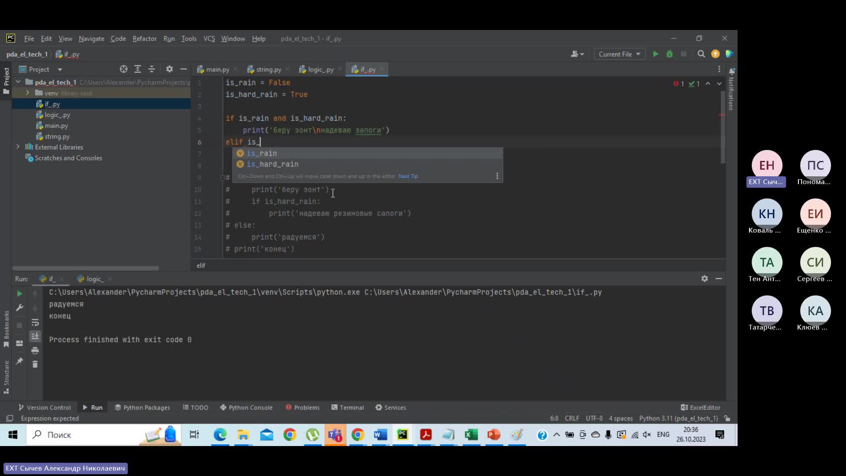Screen dimensions: 846x476
Task: Click the error count indicator
Action: 679,84
